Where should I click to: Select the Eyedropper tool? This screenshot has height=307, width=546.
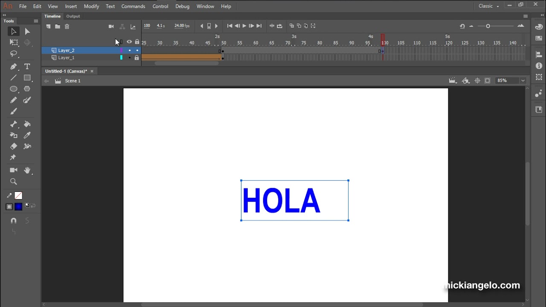(x=27, y=135)
